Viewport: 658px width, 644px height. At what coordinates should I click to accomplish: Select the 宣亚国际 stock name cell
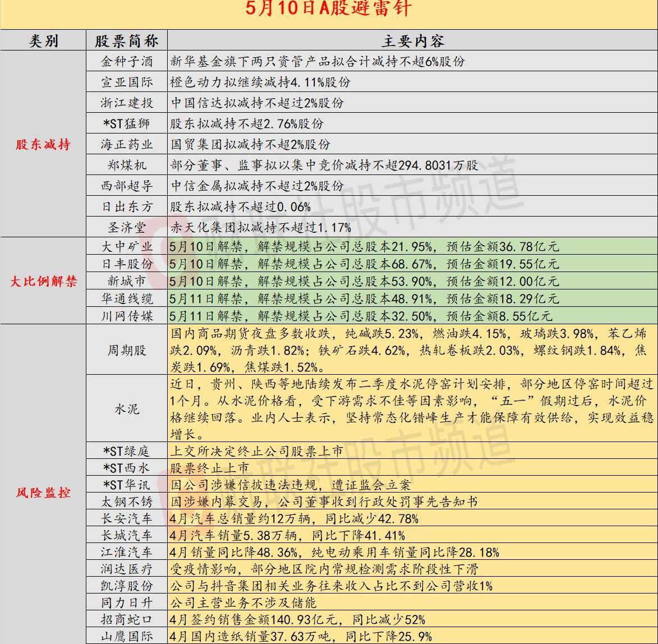(127, 82)
